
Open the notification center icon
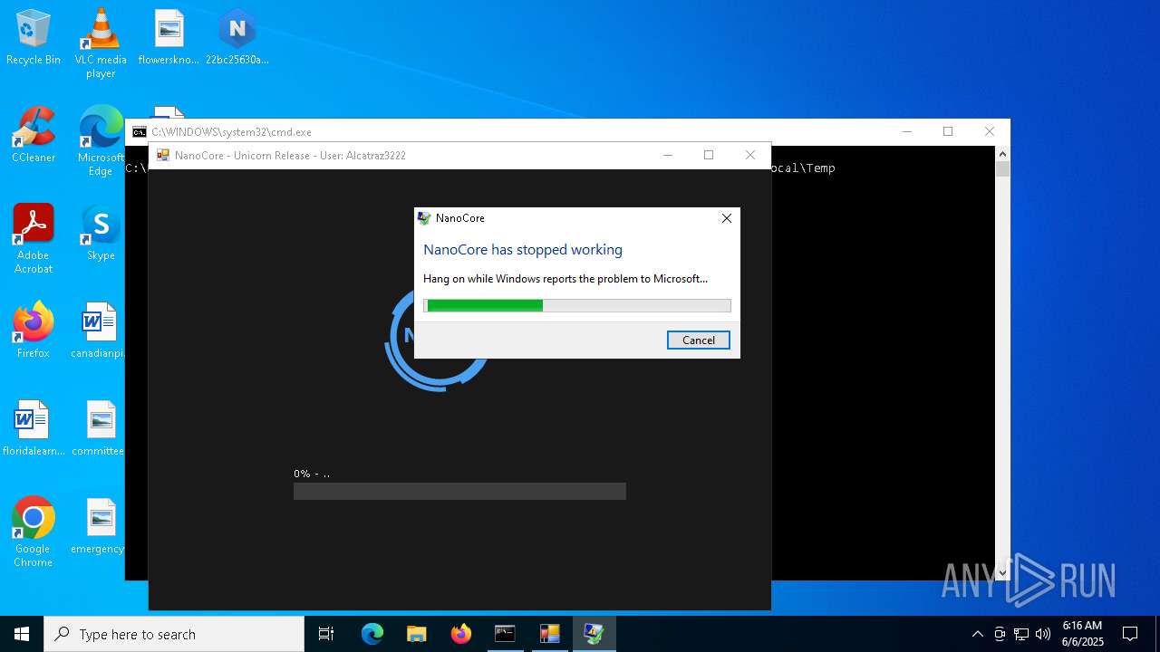(x=1130, y=634)
